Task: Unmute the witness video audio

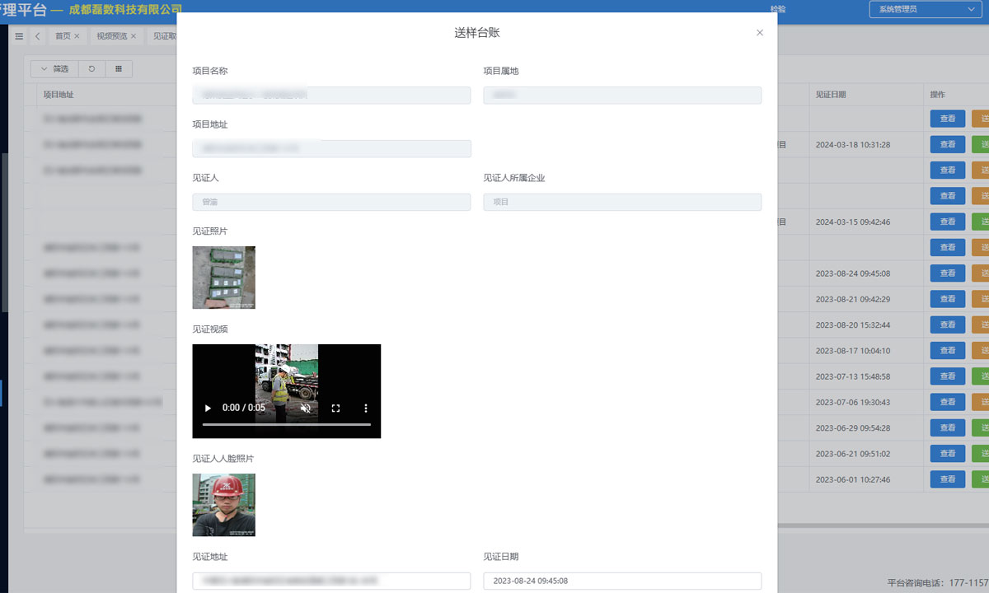Action: 306,408
